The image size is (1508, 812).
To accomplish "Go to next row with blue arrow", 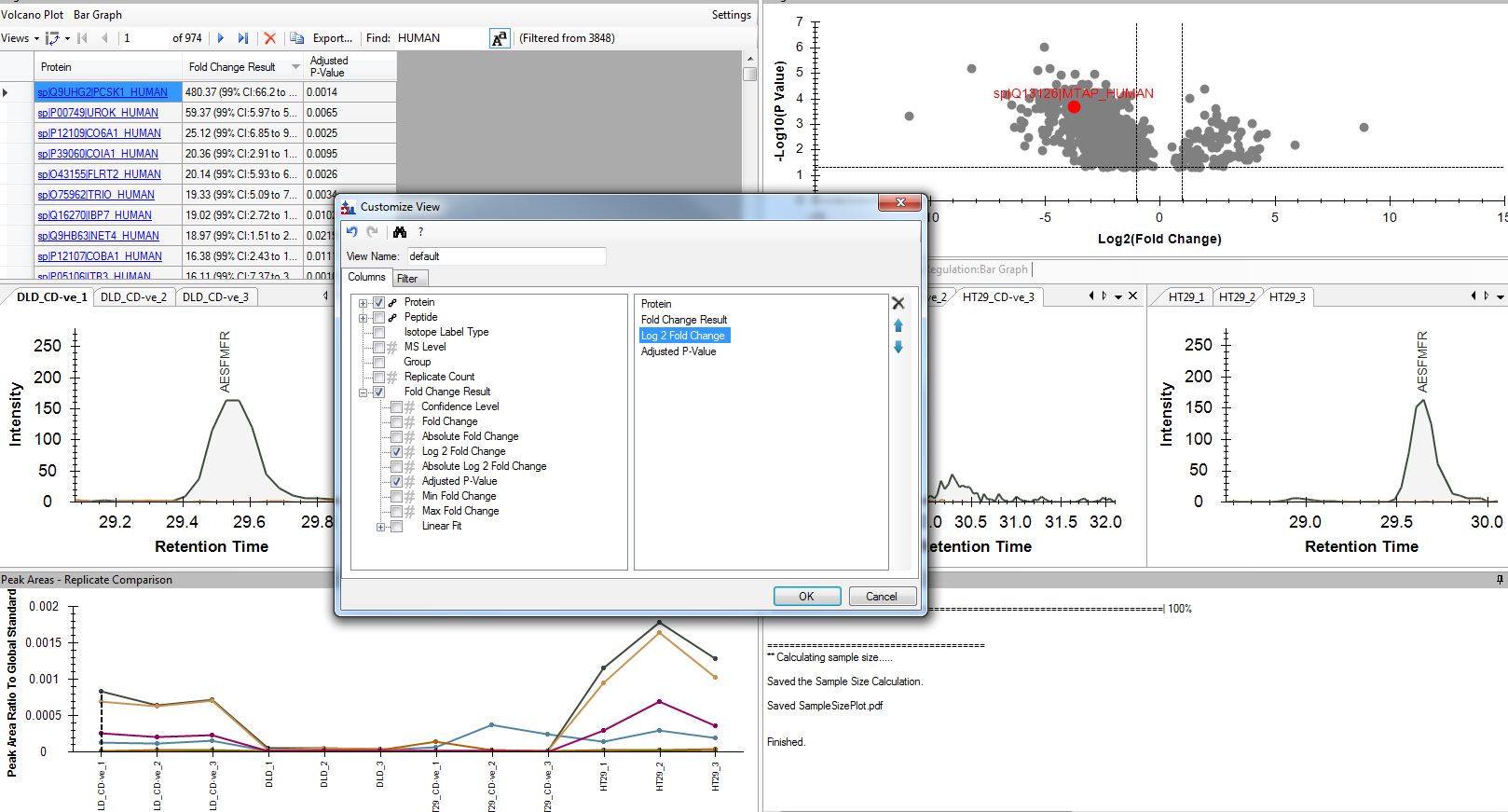I will coord(221,38).
